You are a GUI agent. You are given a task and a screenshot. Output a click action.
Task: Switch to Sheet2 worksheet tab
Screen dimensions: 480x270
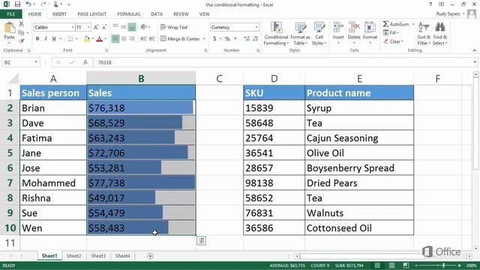(x=74, y=256)
